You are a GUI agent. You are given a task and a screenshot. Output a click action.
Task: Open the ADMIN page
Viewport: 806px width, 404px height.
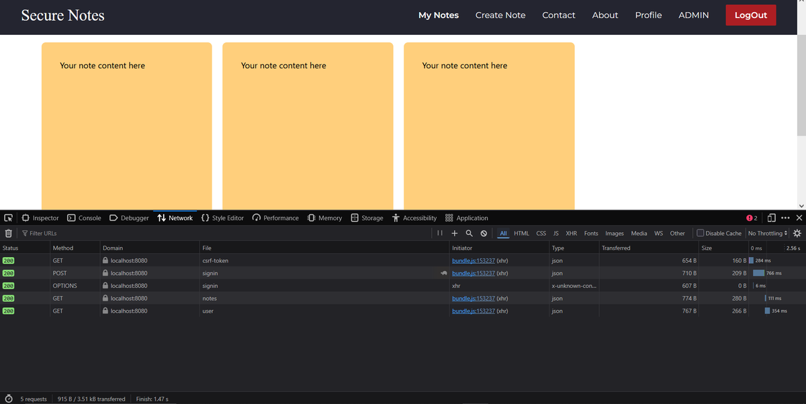pyautogui.click(x=694, y=15)
